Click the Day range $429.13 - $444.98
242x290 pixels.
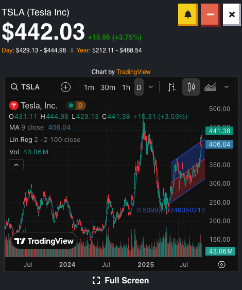(x=34, y=50)
